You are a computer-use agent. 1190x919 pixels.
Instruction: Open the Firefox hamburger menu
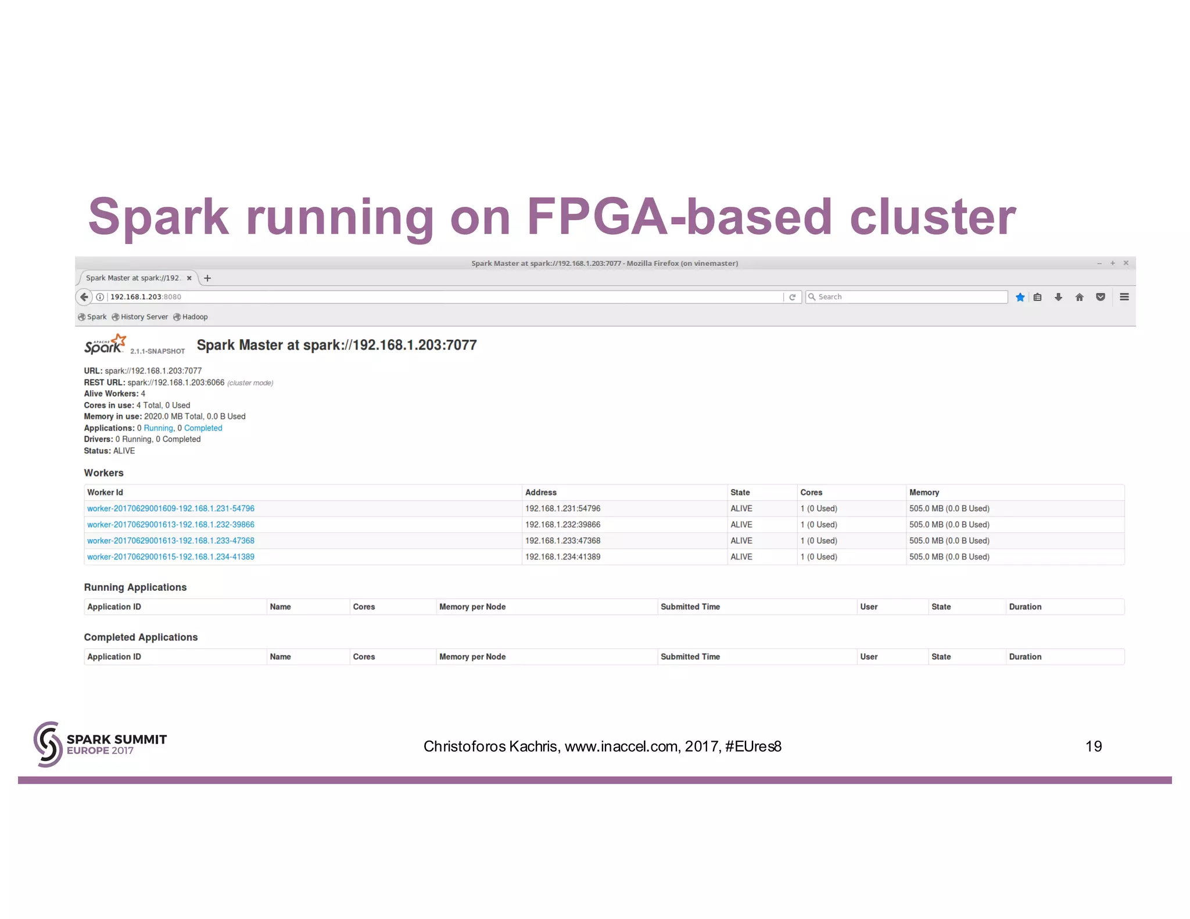(1124, 297)
